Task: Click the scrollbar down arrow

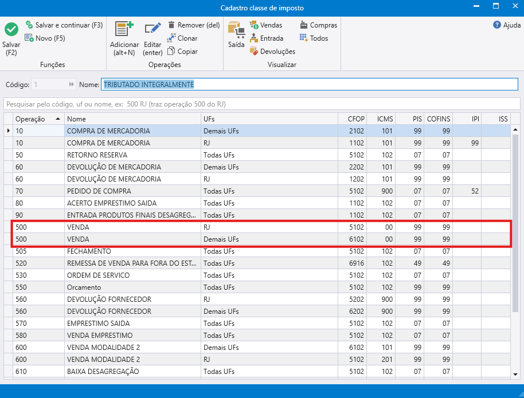Action: point(515,375)
